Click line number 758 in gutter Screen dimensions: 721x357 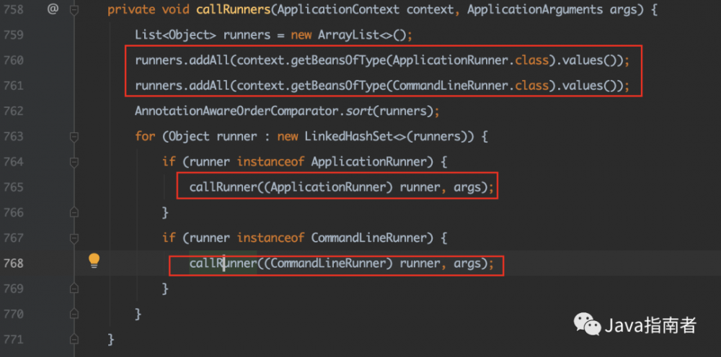click(x=13, y=9)
